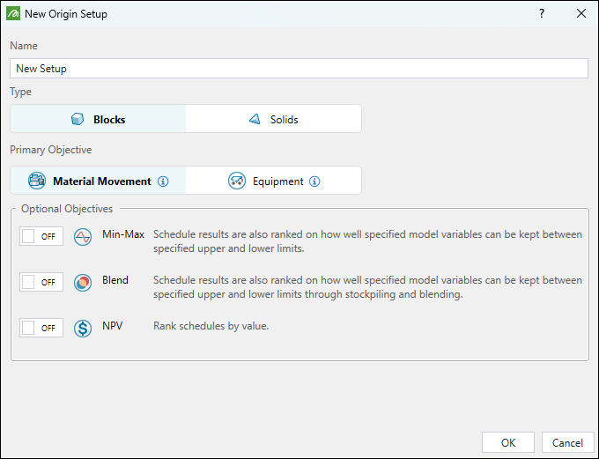Choose the Solids type option
The height and width of the screenshot is (459, 599).
[x=273, y=119]
